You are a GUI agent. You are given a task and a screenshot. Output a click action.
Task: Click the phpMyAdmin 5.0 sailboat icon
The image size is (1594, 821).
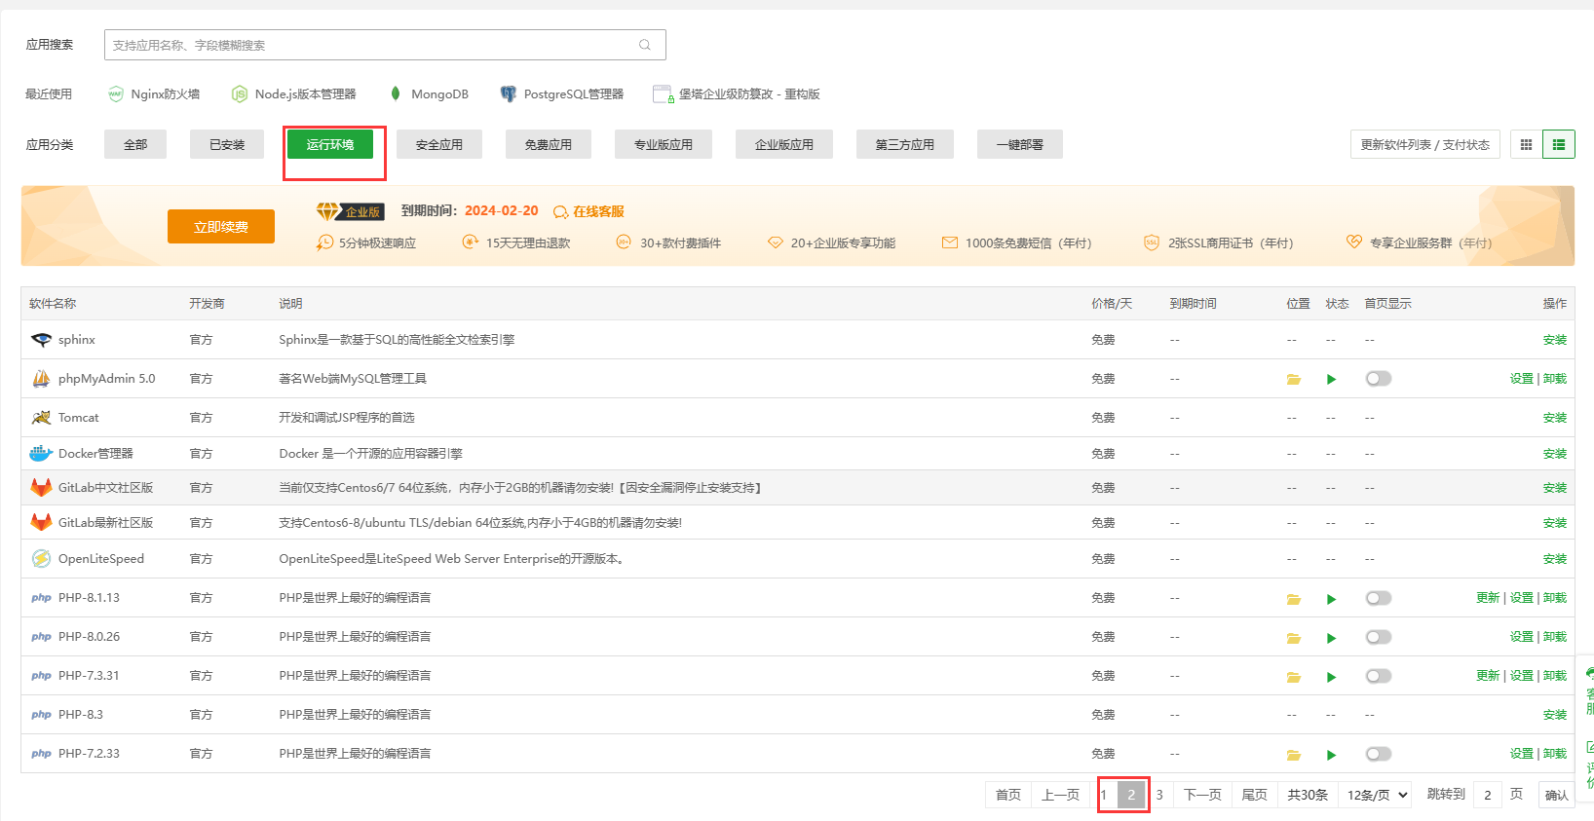[41, 379]
